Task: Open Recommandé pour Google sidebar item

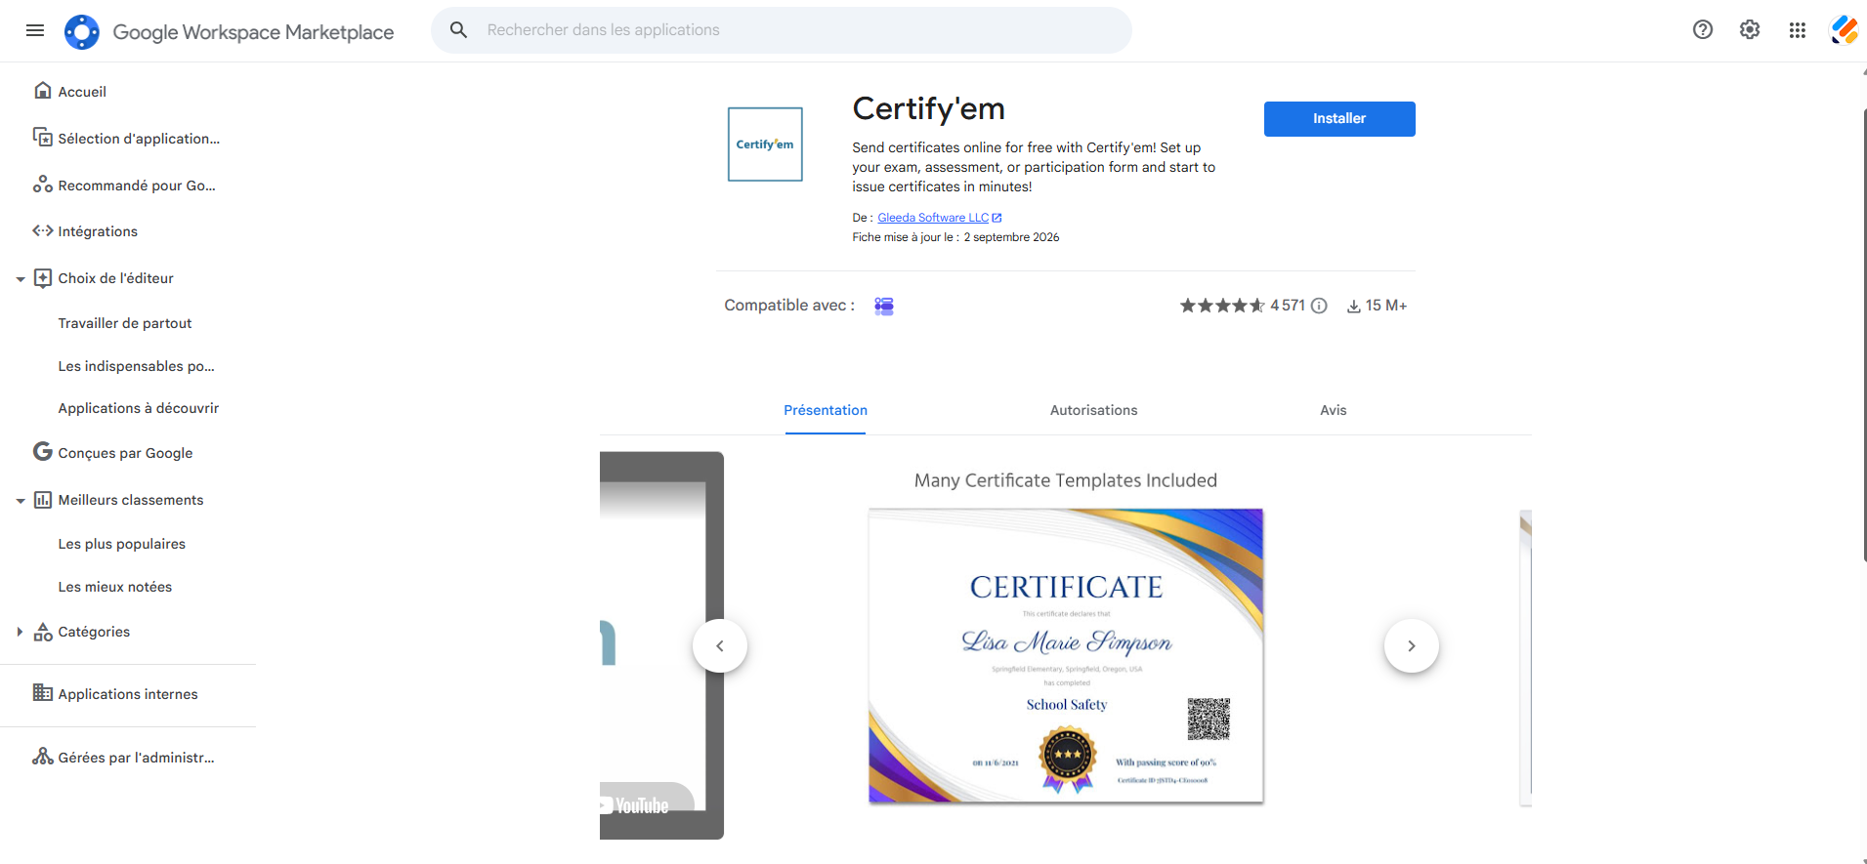Action: pyautogui.click(x=137, y=185)
